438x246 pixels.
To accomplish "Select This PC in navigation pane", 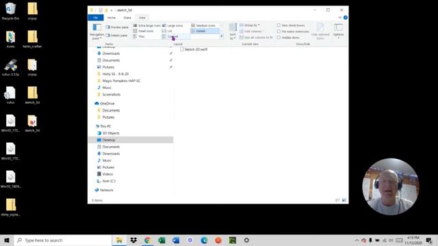I will click(105, 126).
